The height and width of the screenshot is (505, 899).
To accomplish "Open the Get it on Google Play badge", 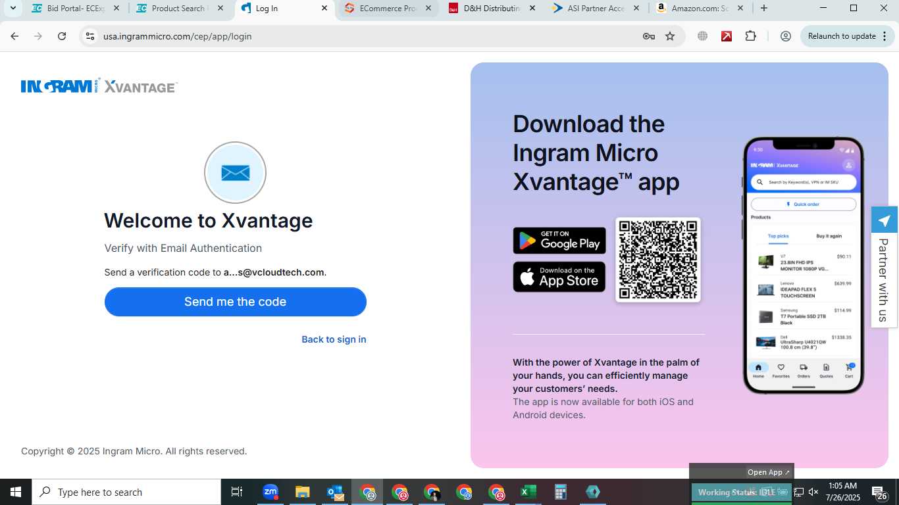I will 559,241.
